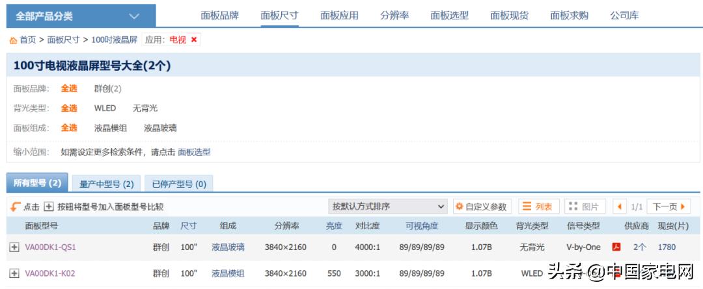Click 面板尺寸 breadcrumb link

coord(63,40)
